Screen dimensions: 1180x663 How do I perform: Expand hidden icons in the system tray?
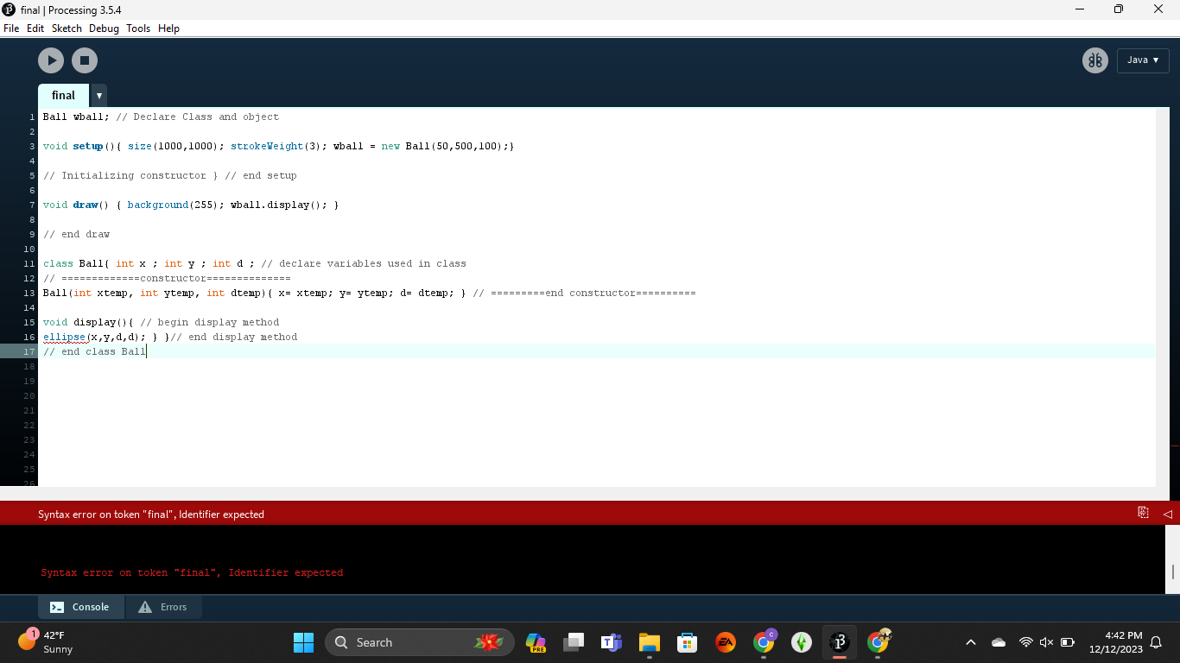click(x=971, y=642)
